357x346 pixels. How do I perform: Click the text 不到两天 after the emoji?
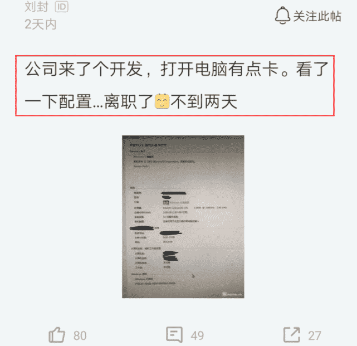[204, 101]
